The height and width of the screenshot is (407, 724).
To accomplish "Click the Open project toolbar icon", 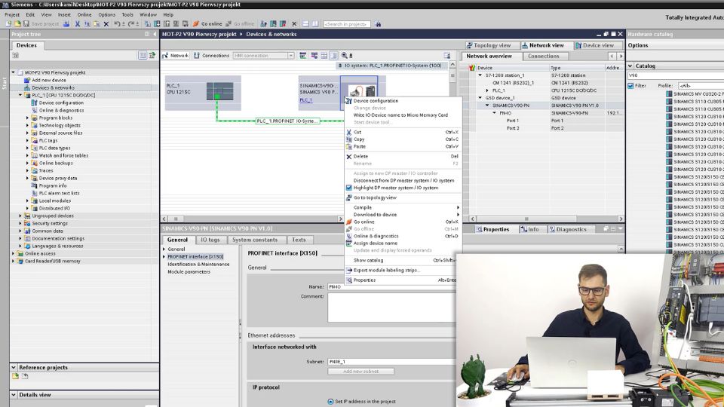I will tap(17, 23).
